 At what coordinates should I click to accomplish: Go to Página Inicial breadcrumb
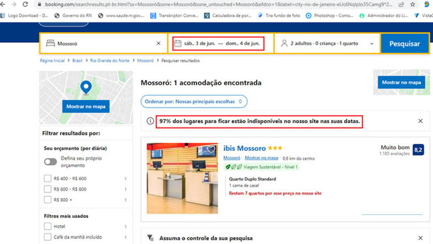(52, 61)
